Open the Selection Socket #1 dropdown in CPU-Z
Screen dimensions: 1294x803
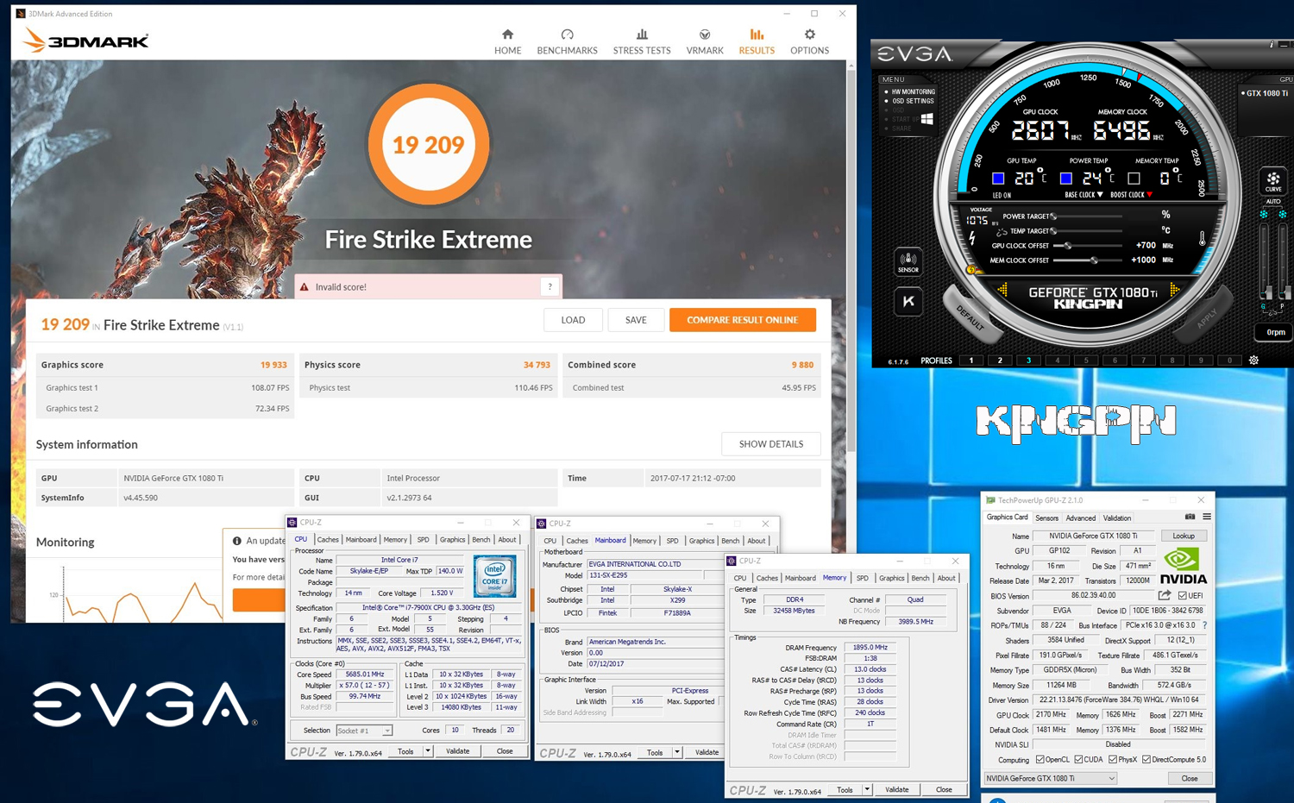coord(364,731)
